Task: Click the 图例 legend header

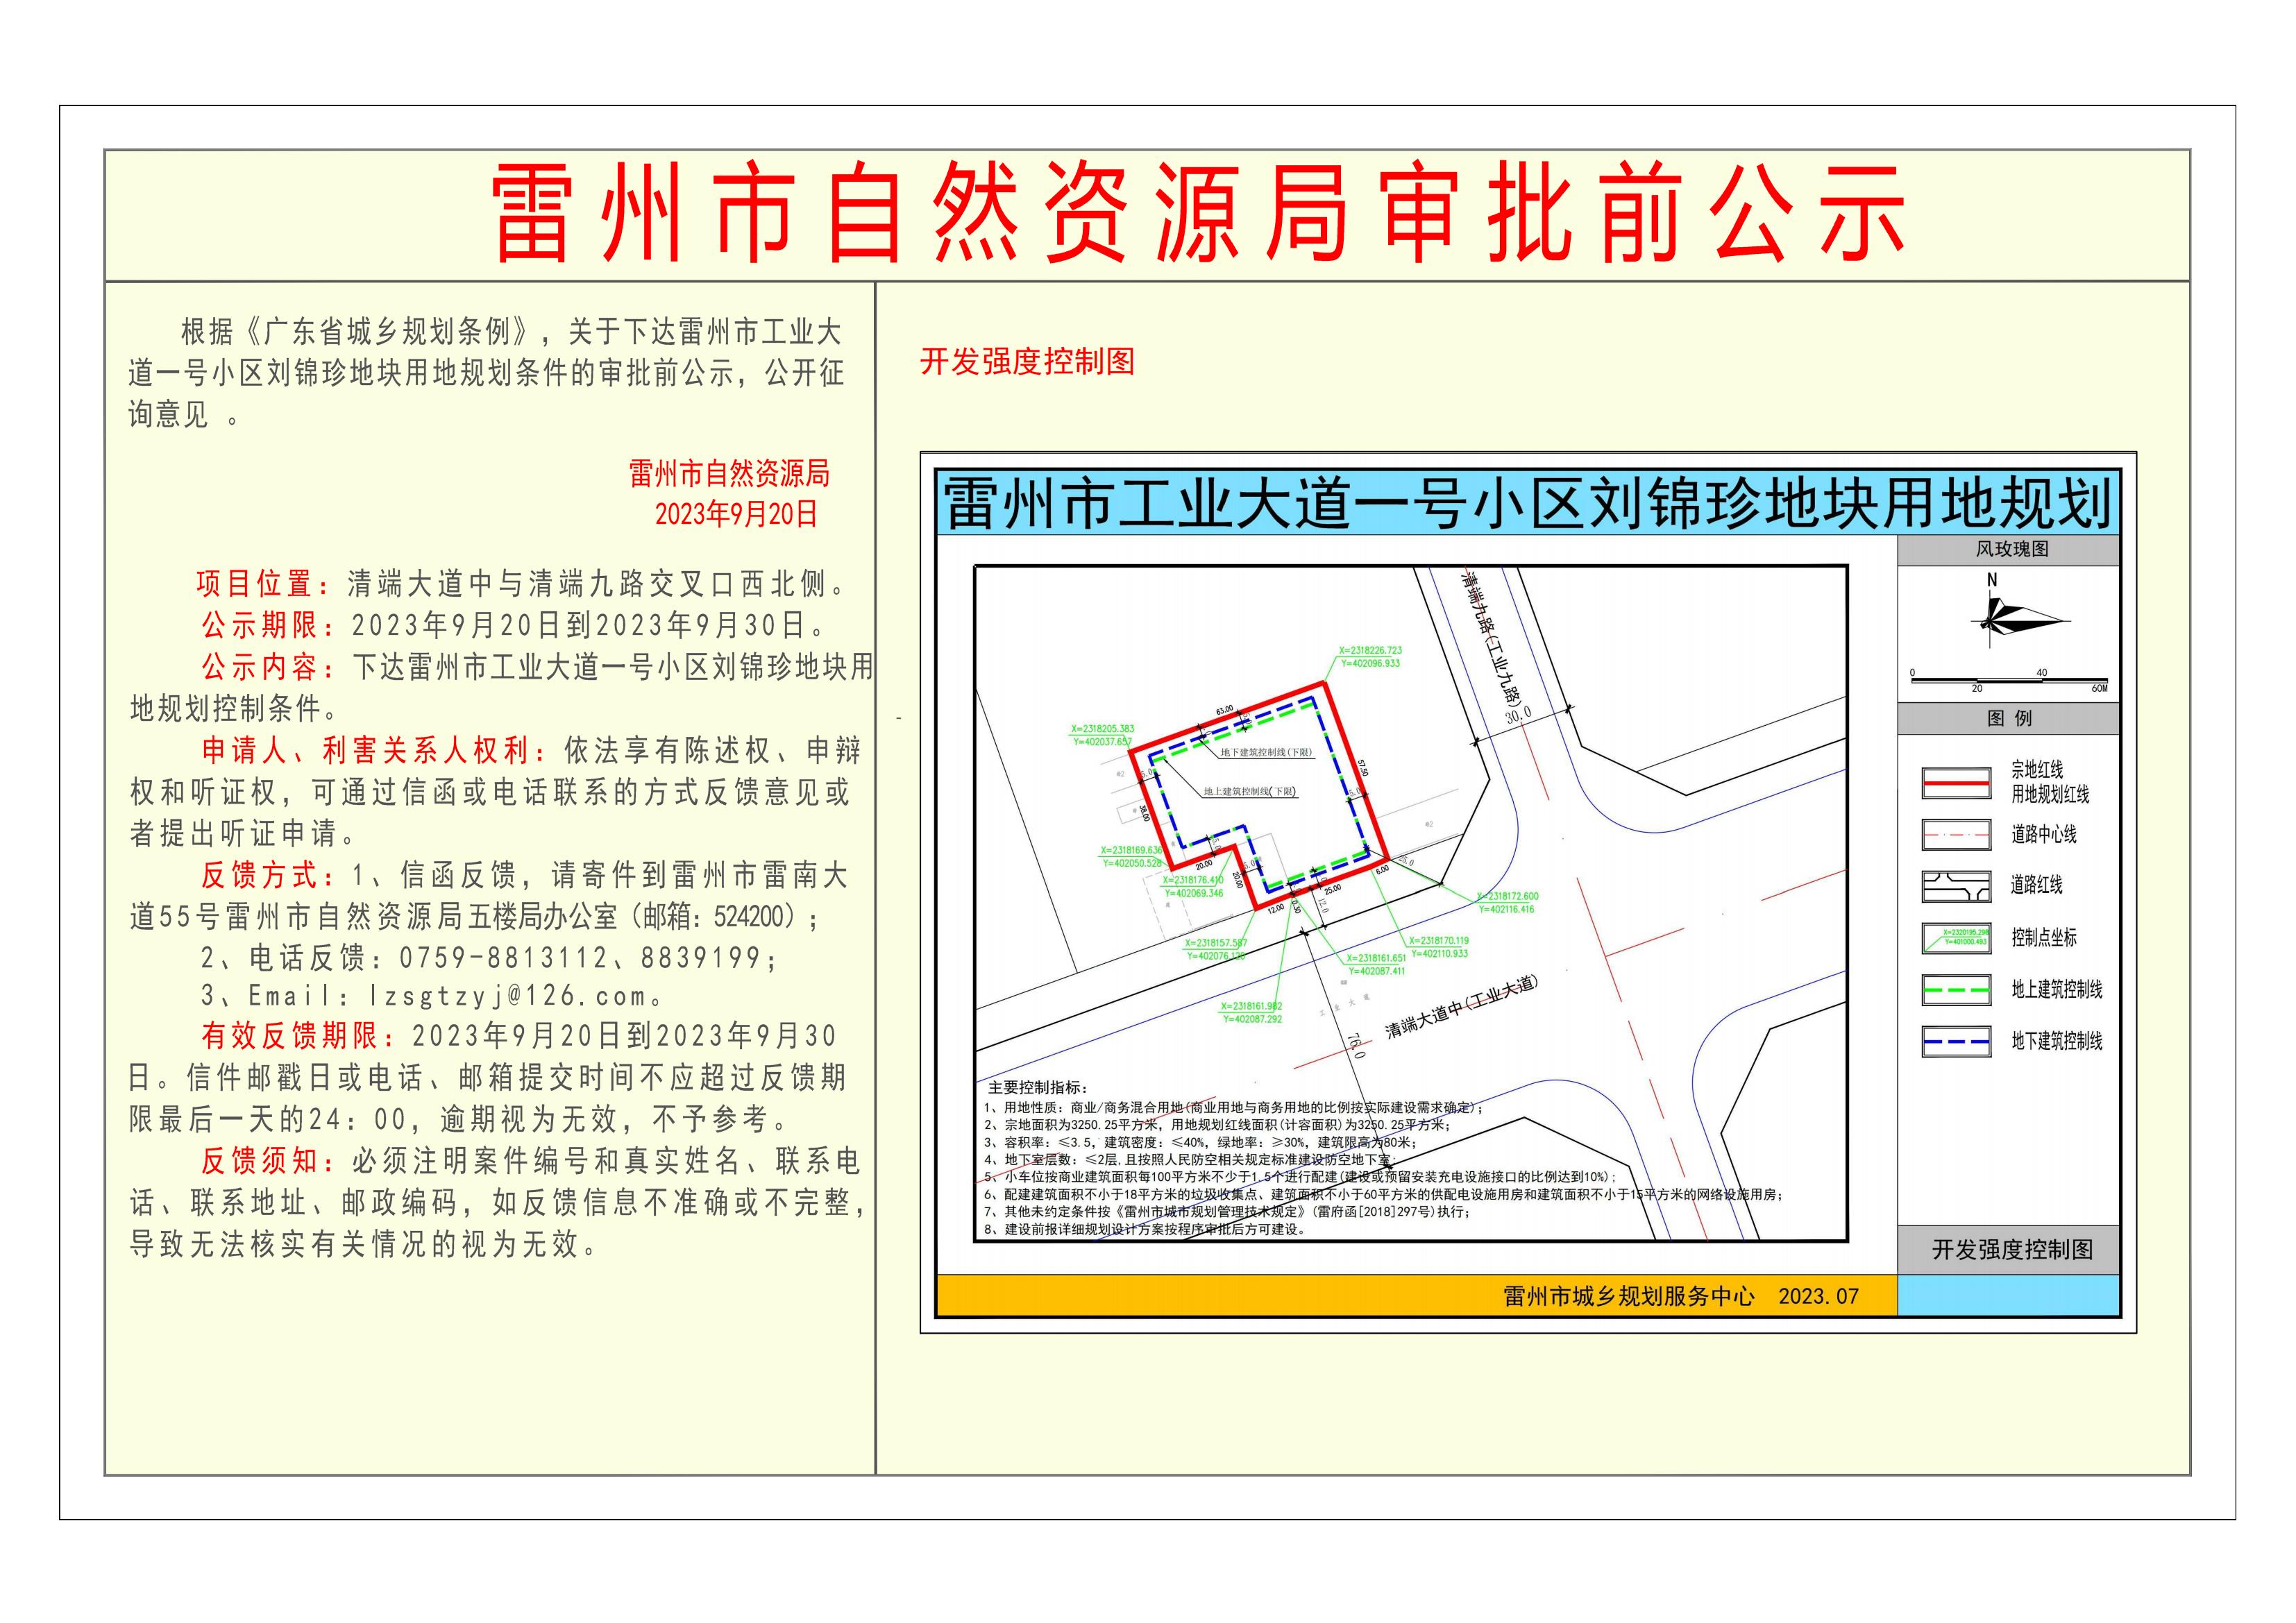Action: (x=2008, y=718)
